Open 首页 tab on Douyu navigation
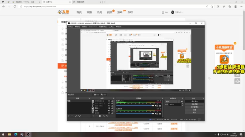Viewport: 245px width, 137px height. pyautogui.click(x=79, y=12)
